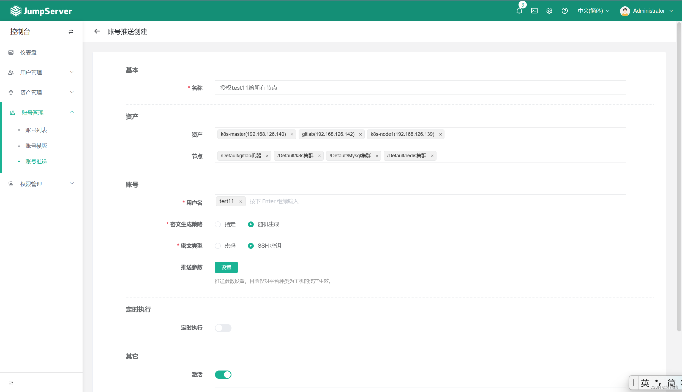Collapse sidebar using bottom menu icon
This screenshot has height=392, width=682.
pos(11,382)
